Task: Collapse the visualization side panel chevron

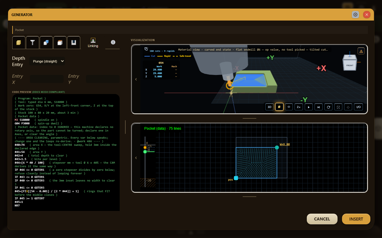Action: click(x=136, y=79)
